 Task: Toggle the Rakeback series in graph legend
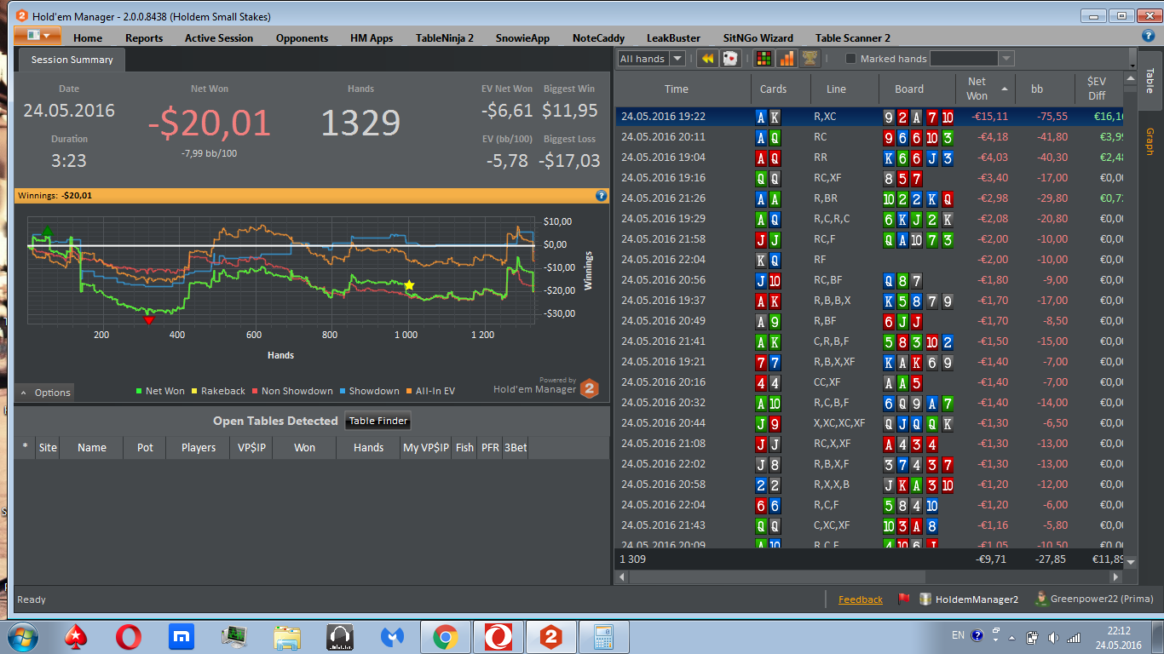(x=217, y=391)
